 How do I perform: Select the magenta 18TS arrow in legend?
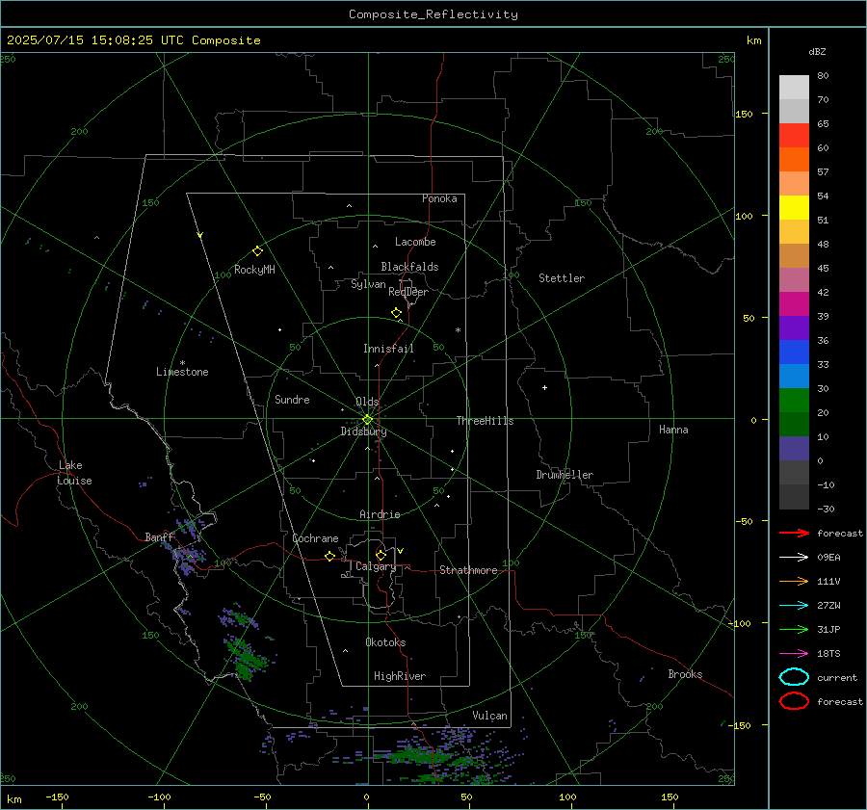click(794, 654)
